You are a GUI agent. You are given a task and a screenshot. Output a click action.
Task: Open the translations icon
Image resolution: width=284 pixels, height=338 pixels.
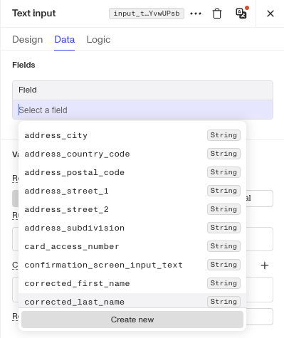241,14
